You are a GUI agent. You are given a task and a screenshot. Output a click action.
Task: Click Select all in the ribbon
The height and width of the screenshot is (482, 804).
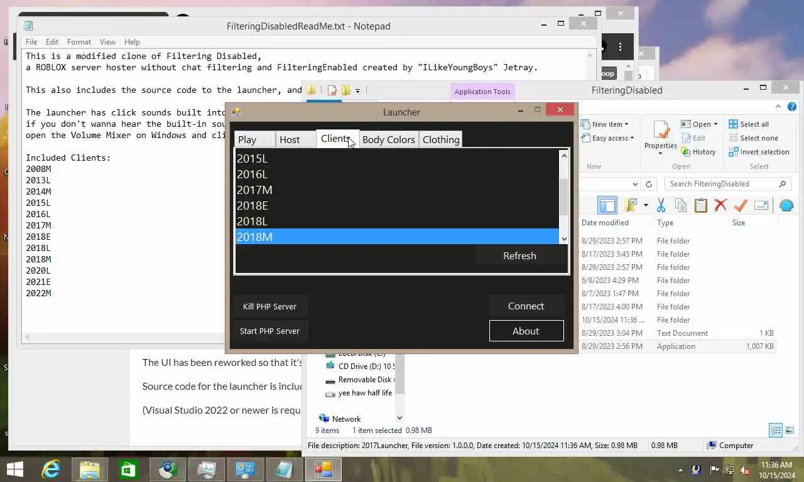point(748,124)
